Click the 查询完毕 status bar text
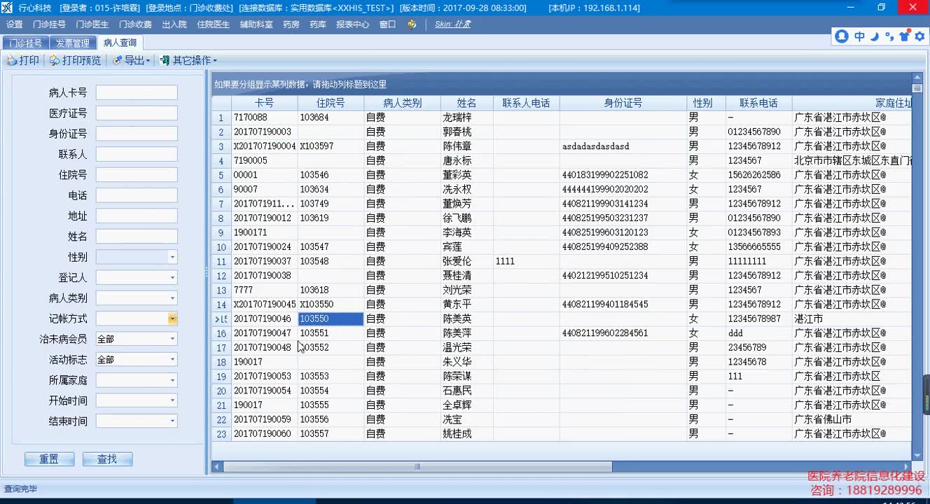930x504 pixels. point(20,489)
